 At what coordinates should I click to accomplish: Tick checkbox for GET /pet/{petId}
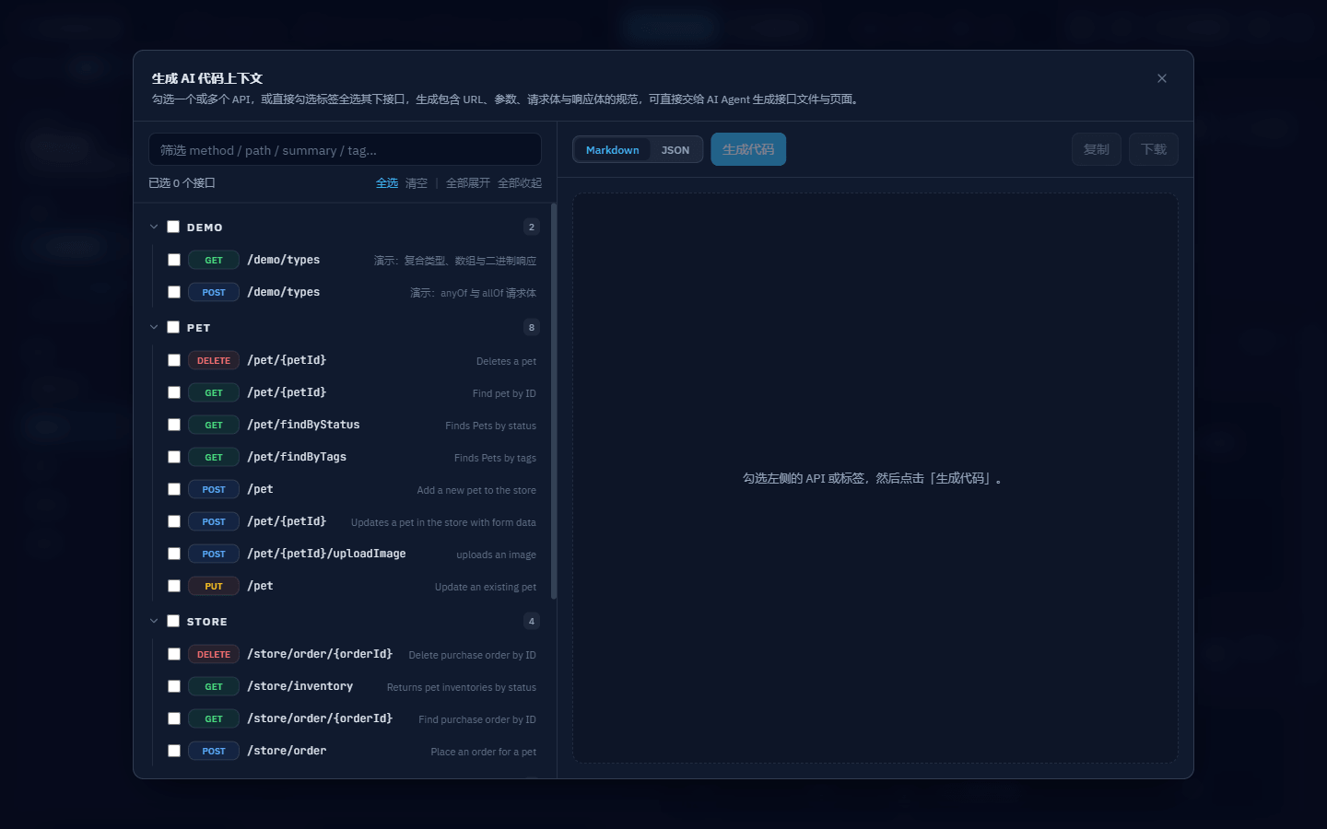click(x=174, y=392)
